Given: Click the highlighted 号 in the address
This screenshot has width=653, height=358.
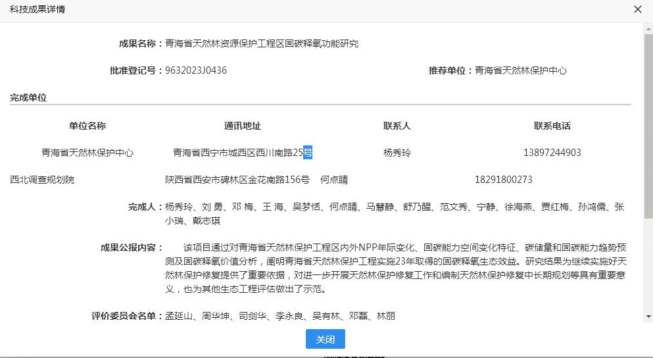Looking at the screenshot, I should pyautogui.click(x=307, y=153).
